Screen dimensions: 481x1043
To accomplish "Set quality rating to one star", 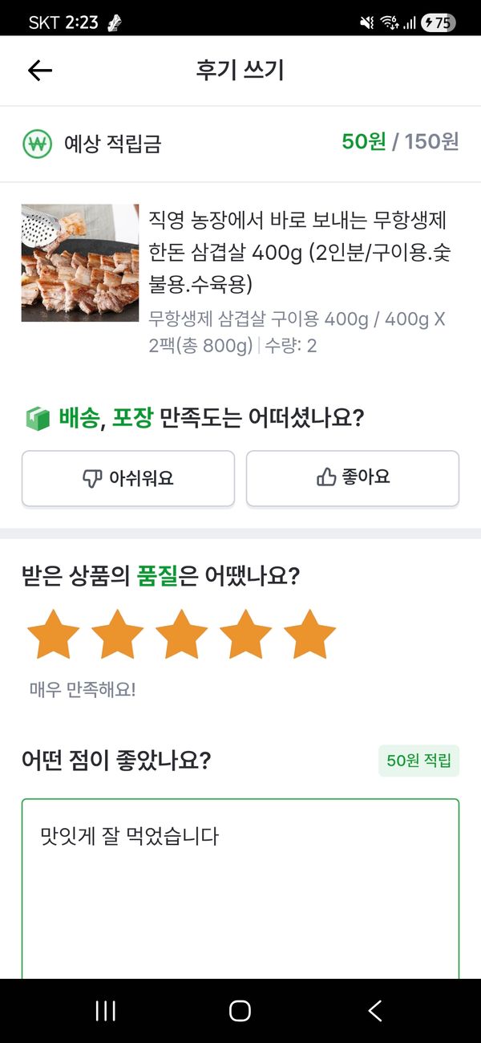I will pyautogui.click(x=53, y=635).
